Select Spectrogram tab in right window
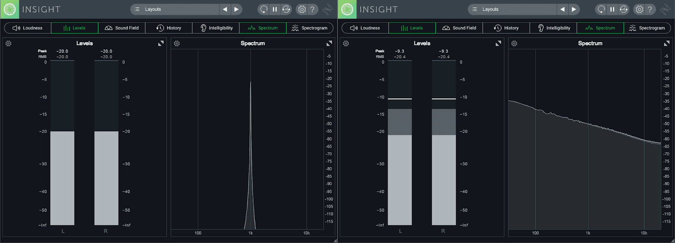675x243 pixels. click(x=647, y=28)
